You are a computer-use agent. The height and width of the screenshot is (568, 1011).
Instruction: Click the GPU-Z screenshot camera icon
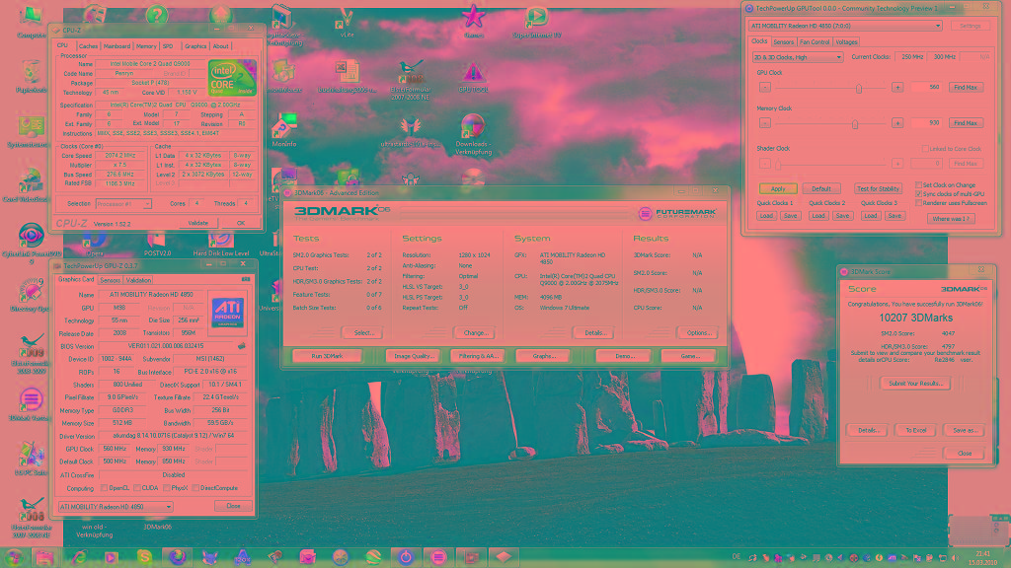[x=246, y=279]
